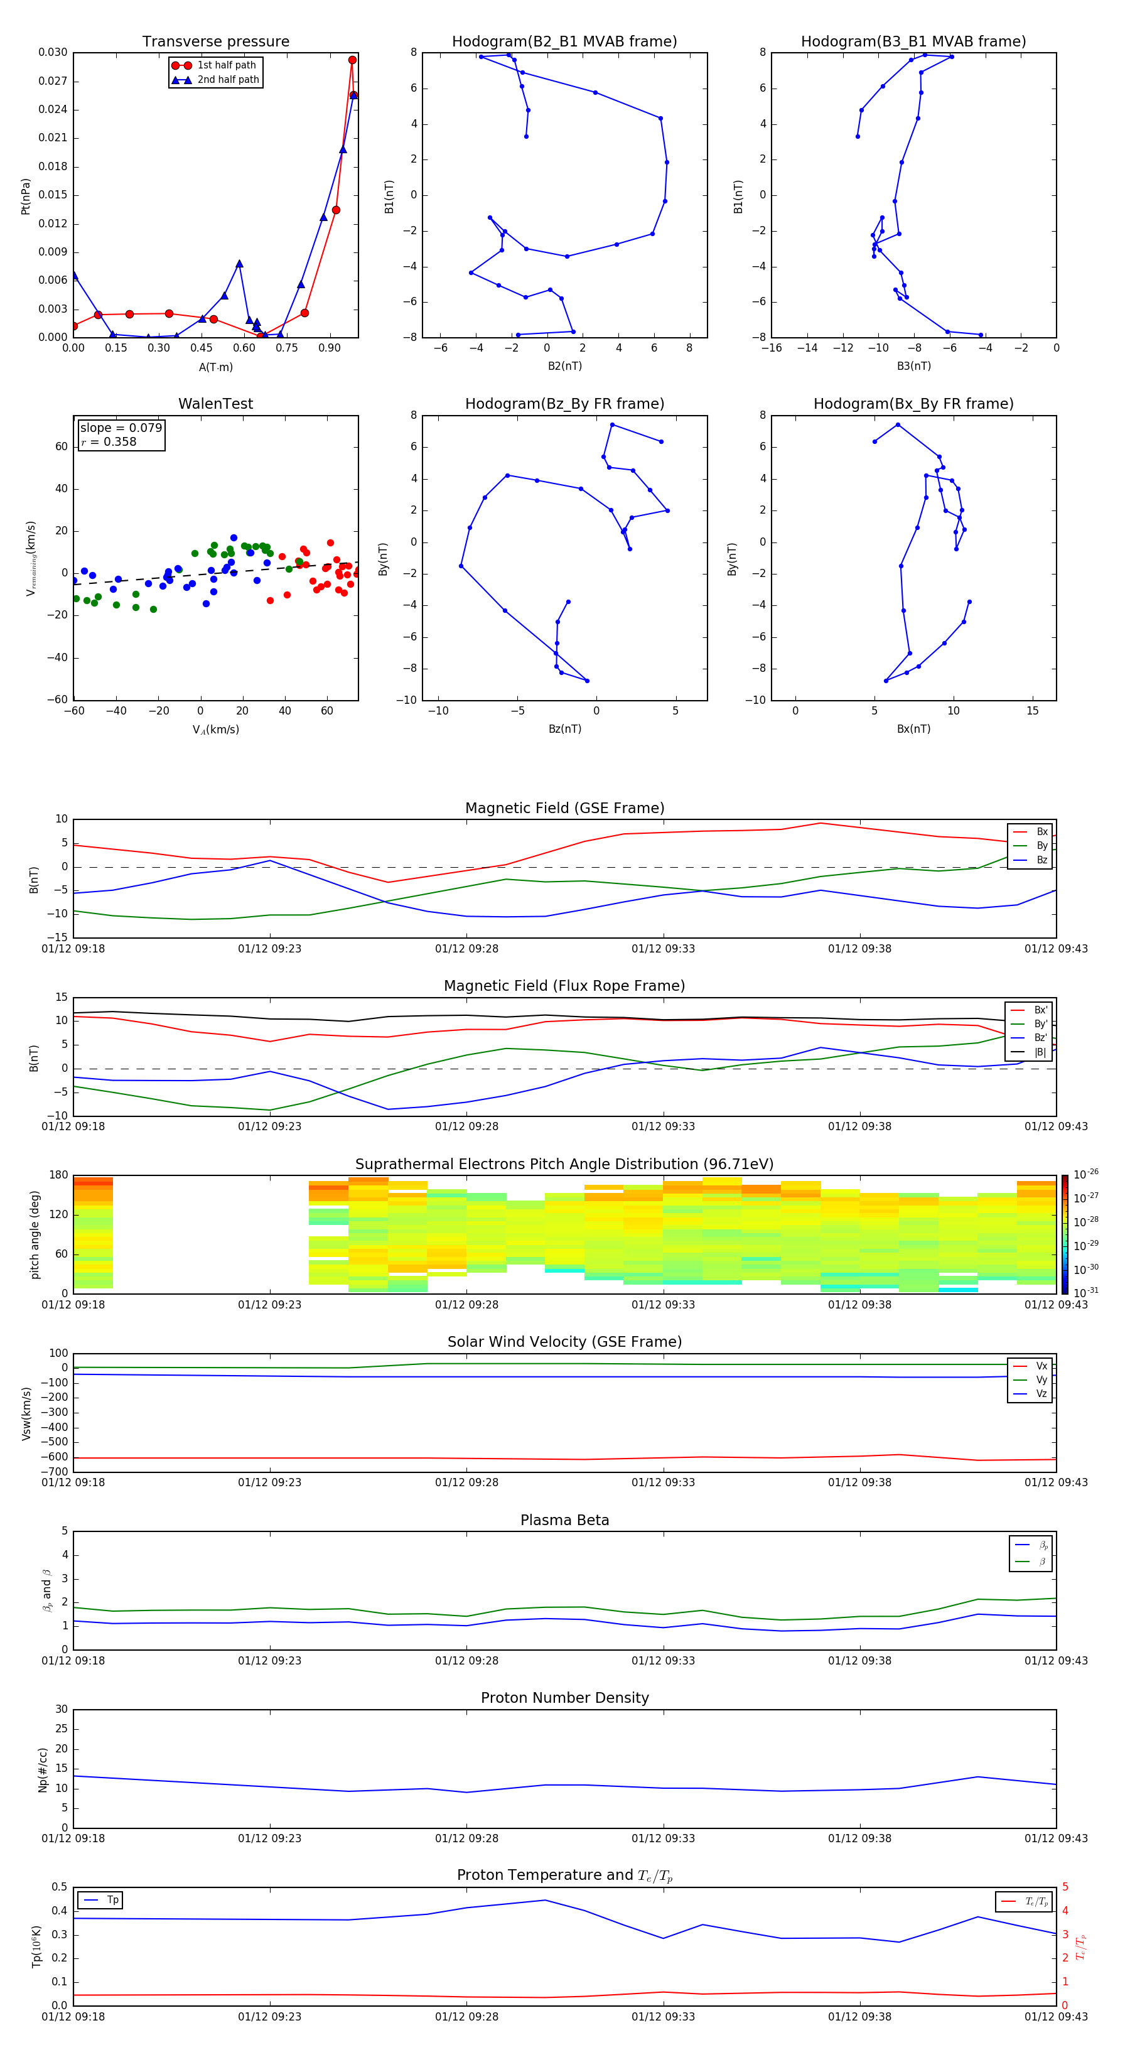This screenshot has height=2072, width=1130.
Task: Click the "Plasma Beta" plot title
Action: click(x=564, y=1520)
